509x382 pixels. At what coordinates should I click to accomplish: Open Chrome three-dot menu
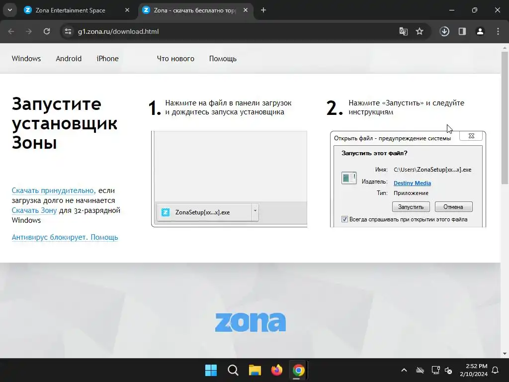tap(498, 31)
